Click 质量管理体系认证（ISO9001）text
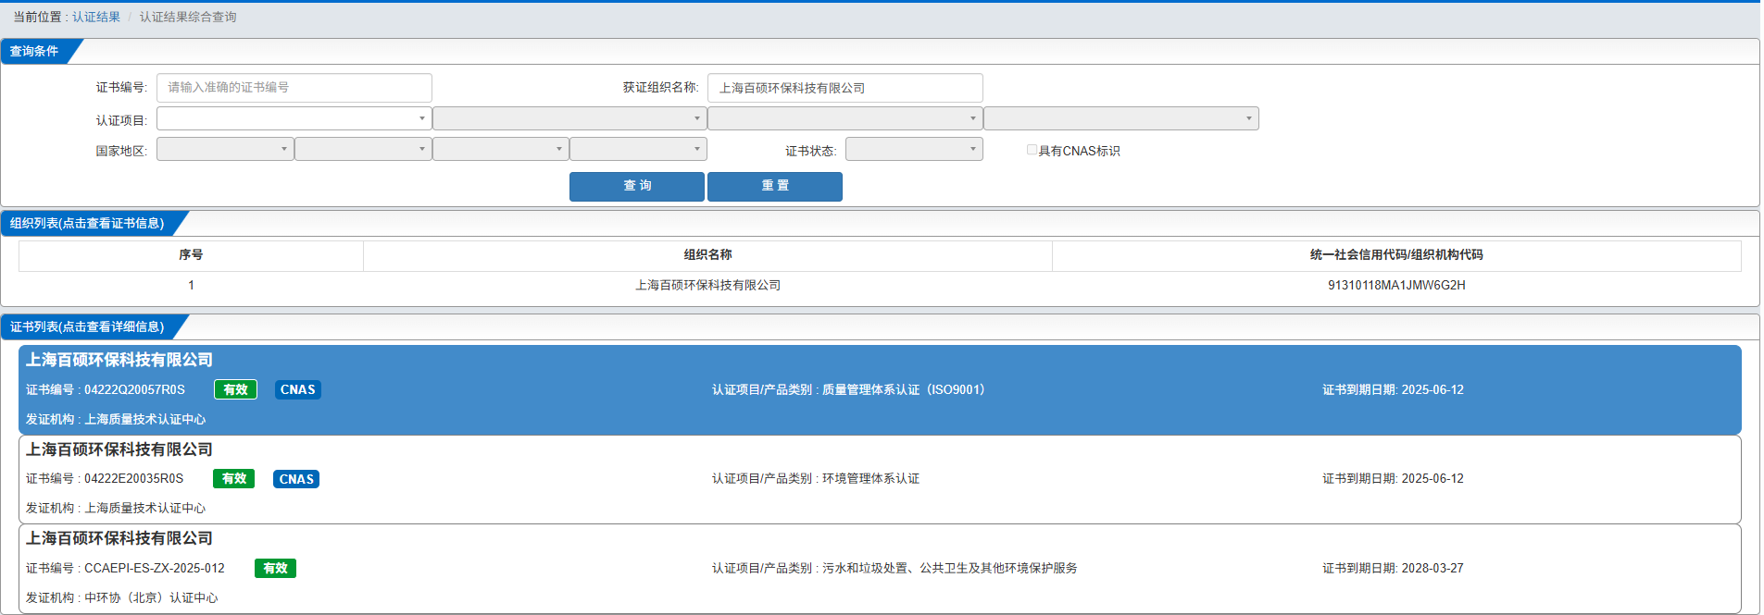Image resolution: width=1764 pixels, height=615 pixels. coord(904,390)
